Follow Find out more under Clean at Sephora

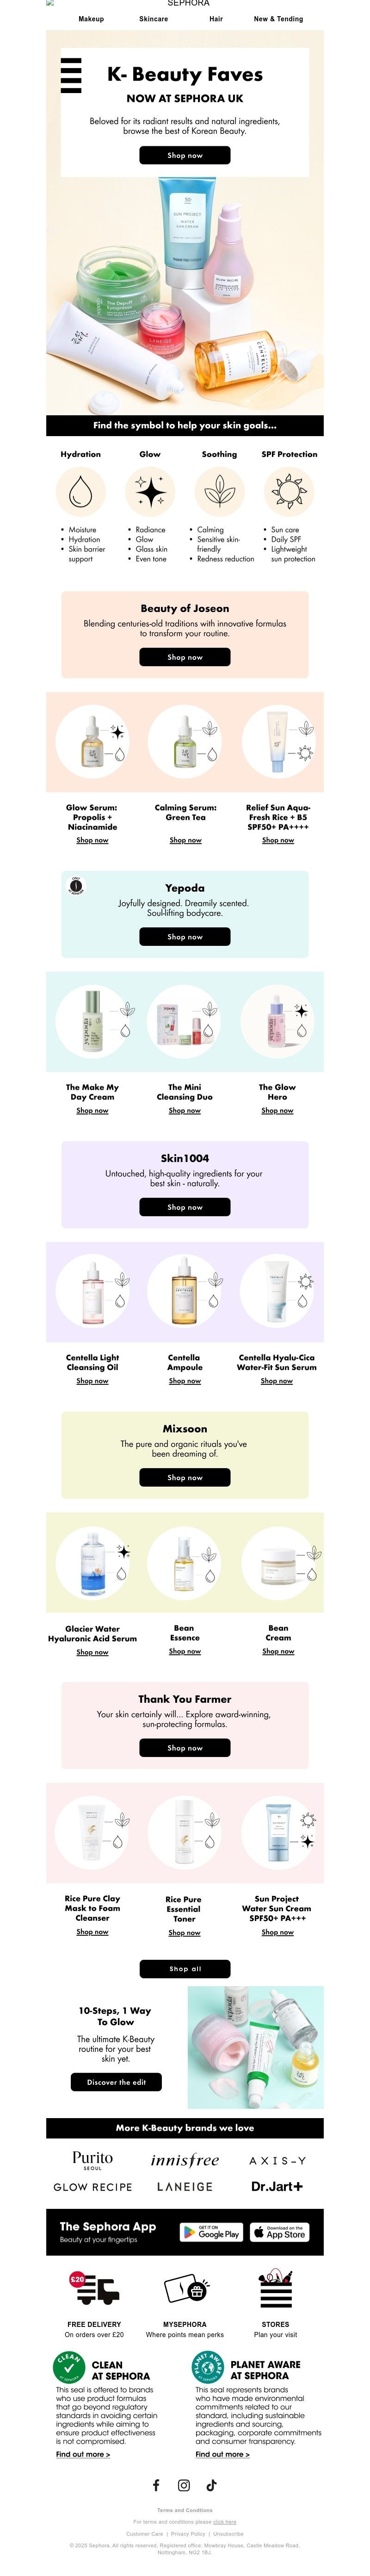(x=83, y=2454)
